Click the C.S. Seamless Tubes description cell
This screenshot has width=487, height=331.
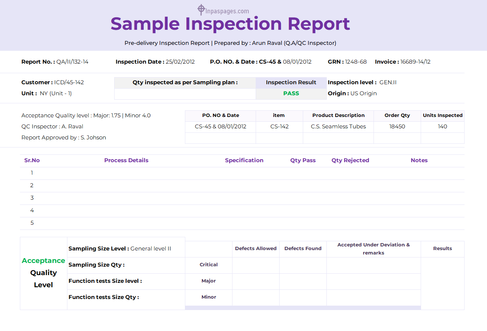[338, 126]
